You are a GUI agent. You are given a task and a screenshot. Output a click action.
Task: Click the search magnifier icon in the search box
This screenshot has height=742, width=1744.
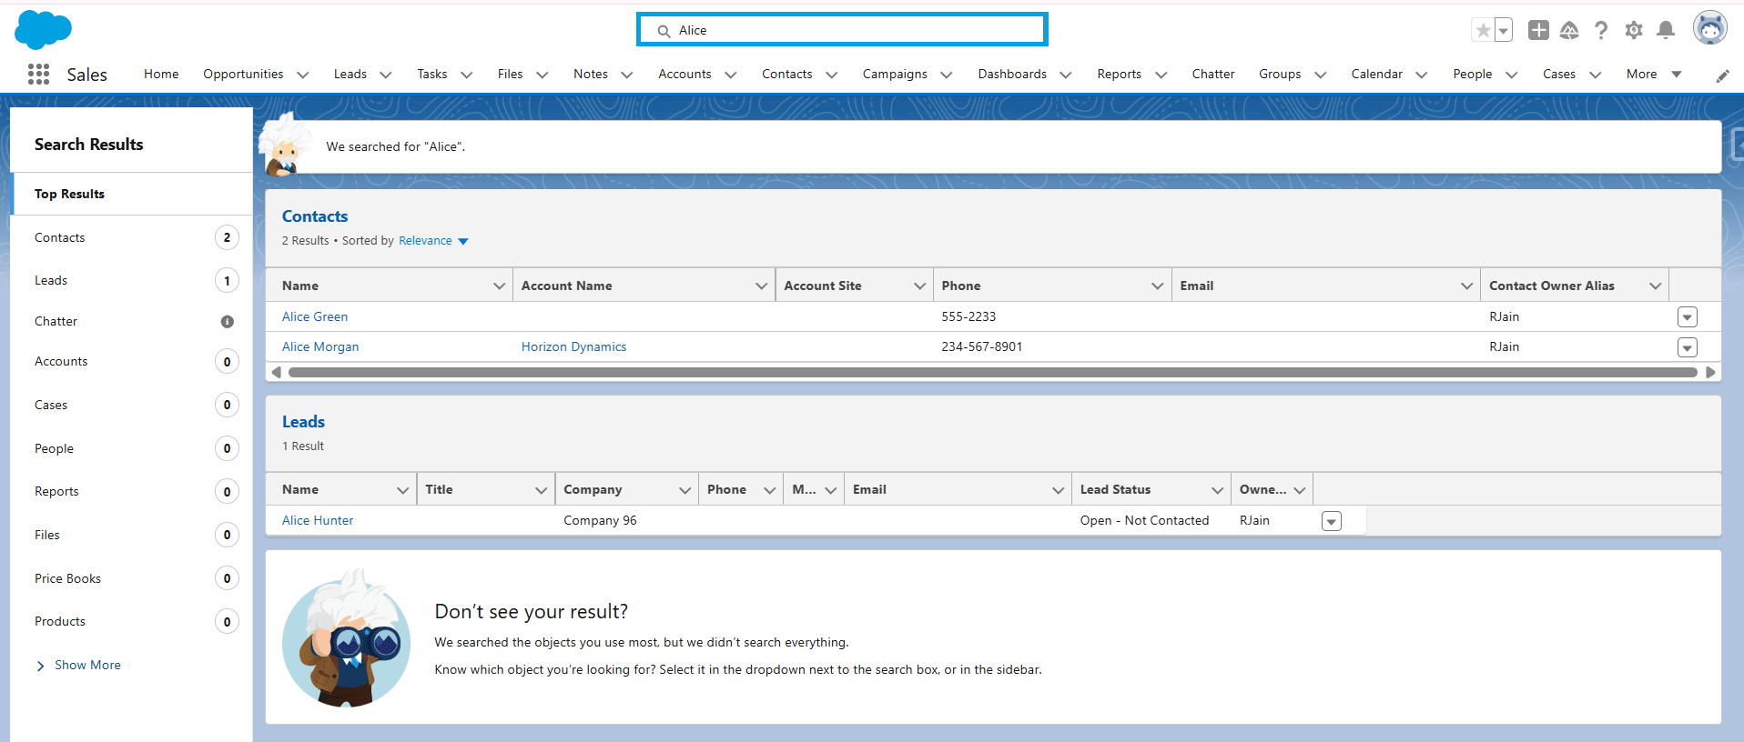(x=664, y=31)
